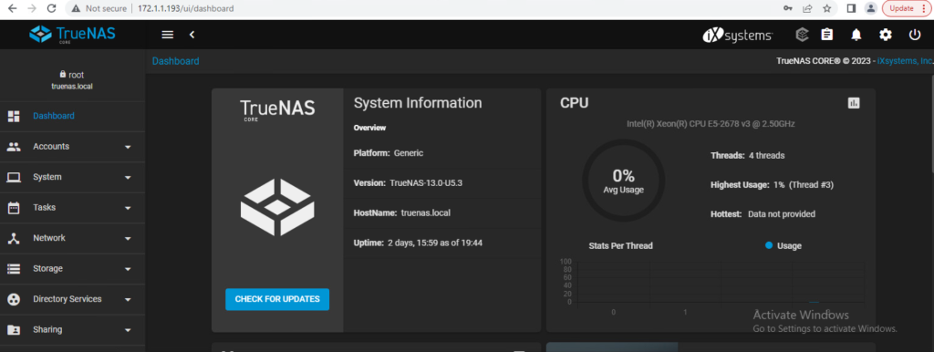The width and height of the screenshot is (934, 352).
Task: Open CPU reports chart icon
Action: pyautogui.click(x=854, y=103)
